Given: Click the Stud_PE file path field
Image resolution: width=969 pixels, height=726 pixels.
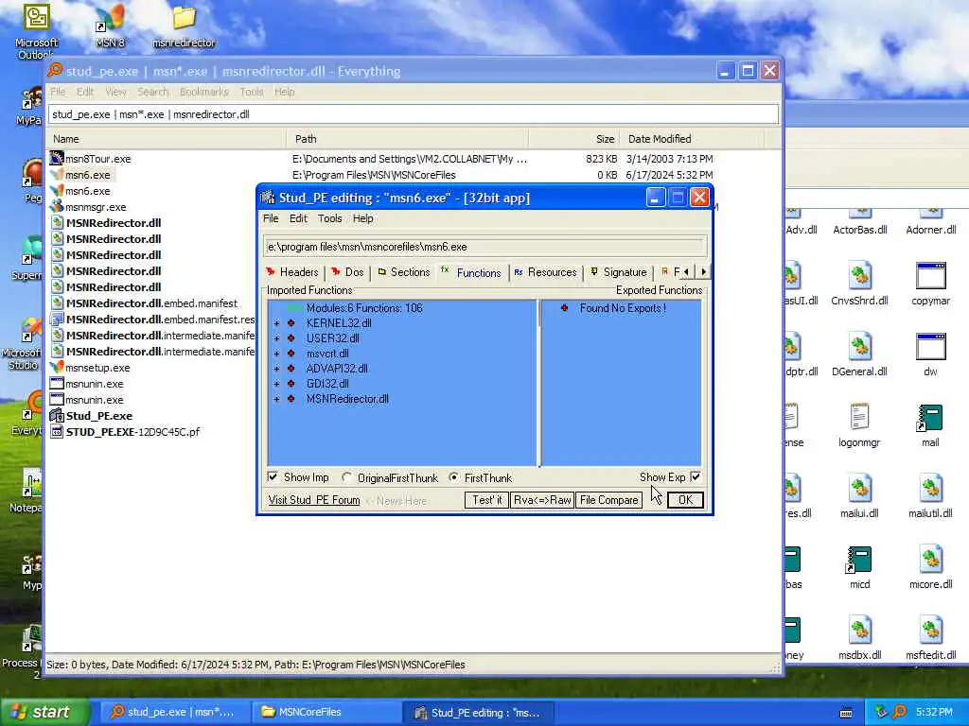Looking at the screenshot, I should point(485,247).
